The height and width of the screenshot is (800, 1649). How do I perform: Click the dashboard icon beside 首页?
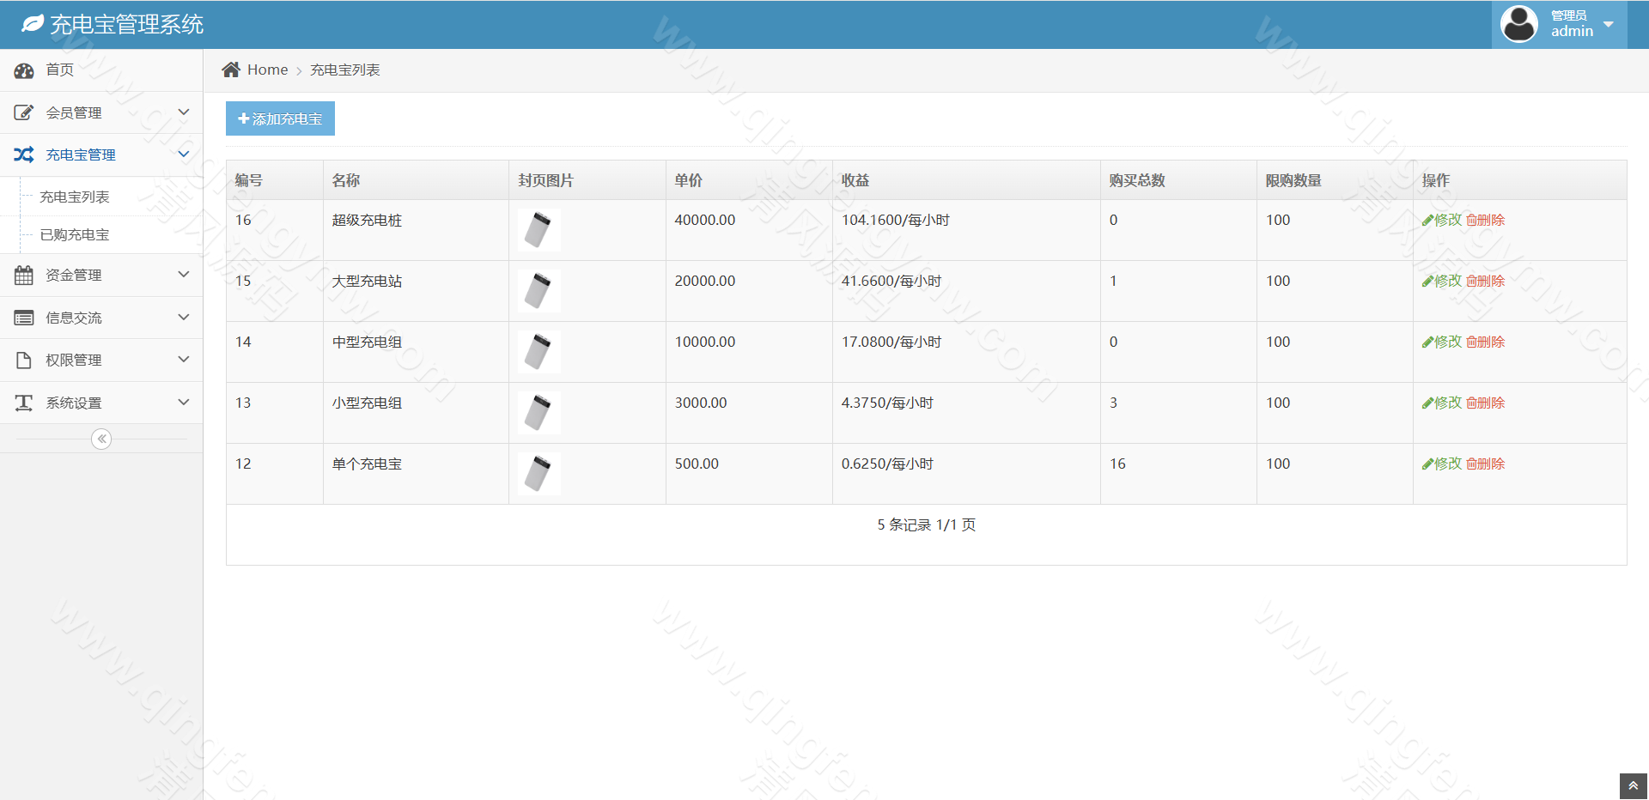(x=24, y=70)
